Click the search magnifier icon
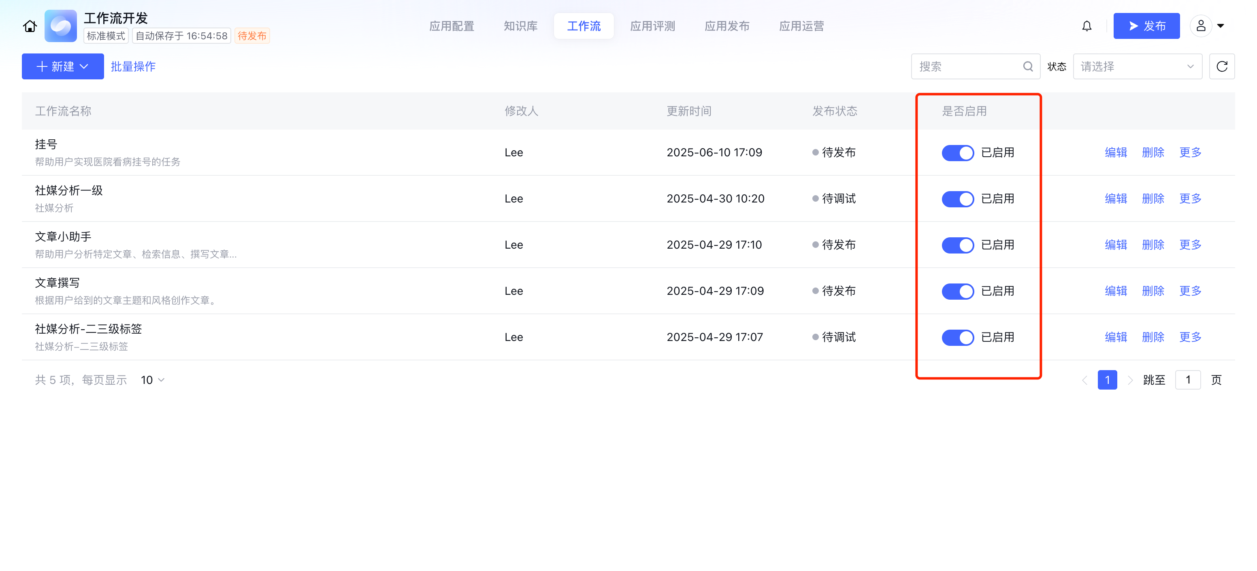 1028,66
